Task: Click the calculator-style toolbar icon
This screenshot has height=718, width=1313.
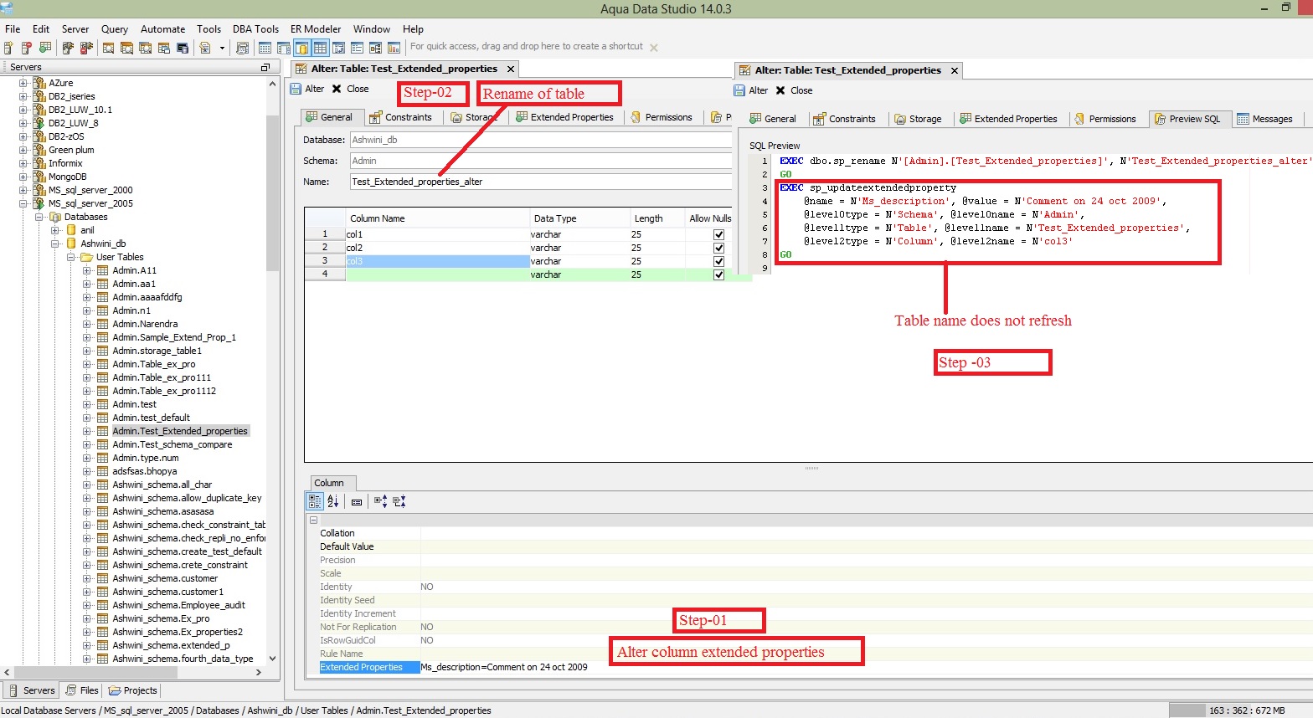Action: click(243, 48)
